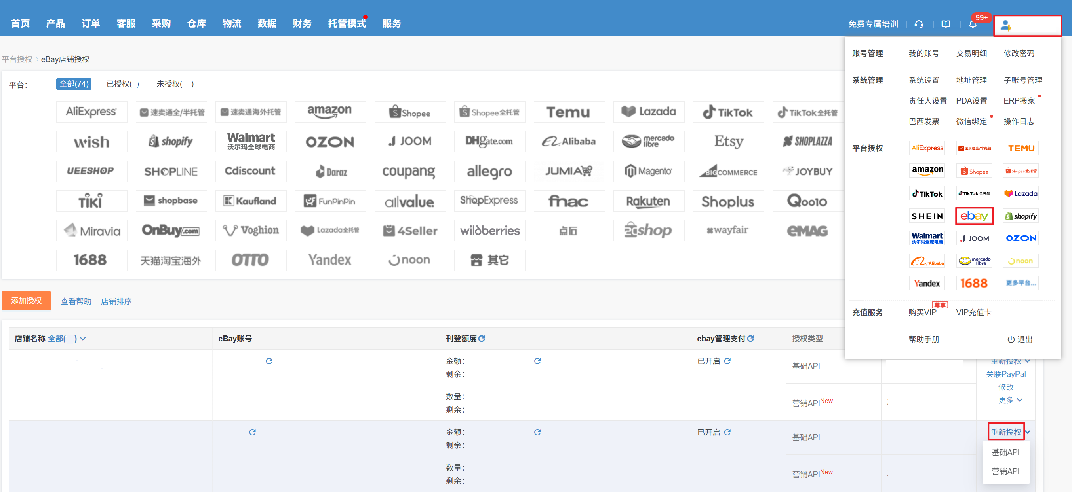Expand the 店铺名称 全部 dropdown
Viewport: 1072px width, 492px height.
[83, 339]
